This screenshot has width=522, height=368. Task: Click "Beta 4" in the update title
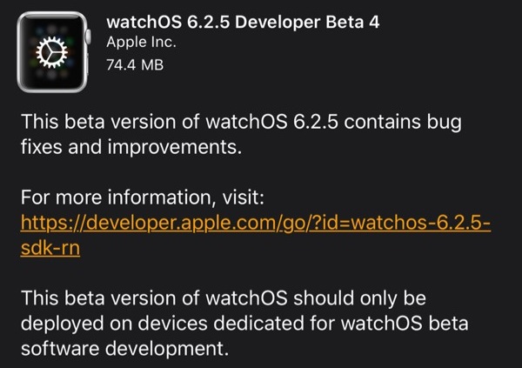(x=352, y=23)
